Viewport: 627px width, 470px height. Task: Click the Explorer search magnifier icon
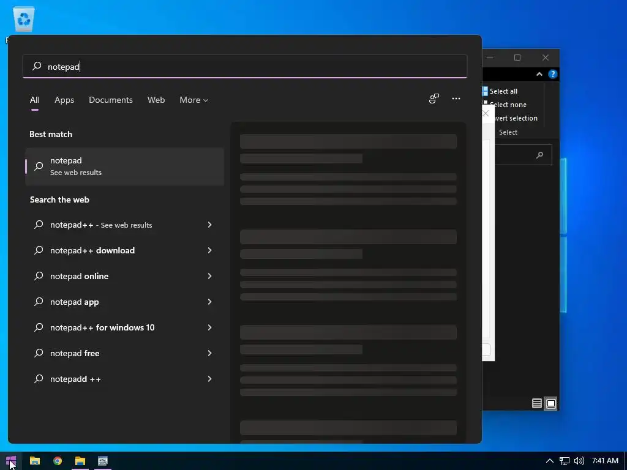[539, 155]
